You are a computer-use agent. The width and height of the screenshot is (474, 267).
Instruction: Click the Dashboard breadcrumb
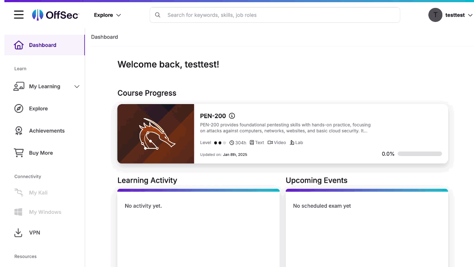coord(104,37)
